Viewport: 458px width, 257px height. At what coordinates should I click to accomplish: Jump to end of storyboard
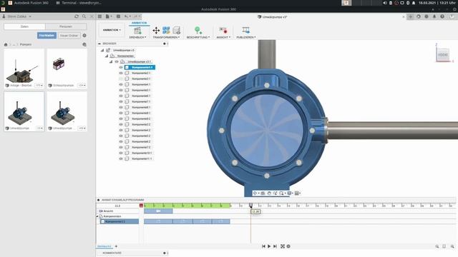pyautogui.click(x=275, y=246)
